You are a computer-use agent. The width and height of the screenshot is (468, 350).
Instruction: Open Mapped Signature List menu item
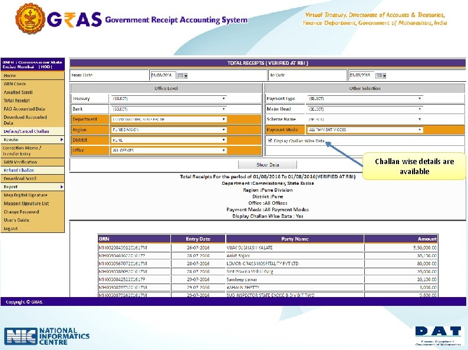pos(32,204)
